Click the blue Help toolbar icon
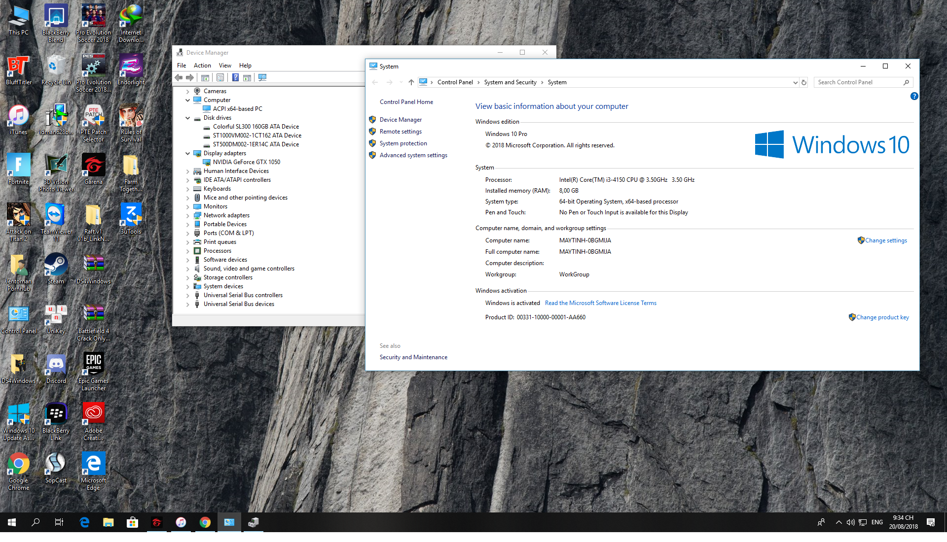This screenshot has height=542, width=947. [x=235, y=78]
